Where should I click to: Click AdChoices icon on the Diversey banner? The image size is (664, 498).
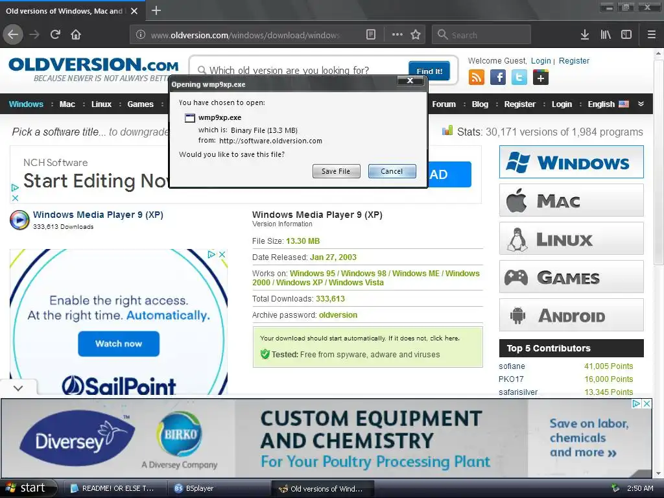click(637, 403)
